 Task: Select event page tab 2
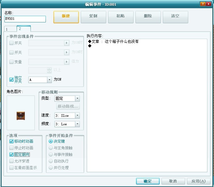pos(24,29)
